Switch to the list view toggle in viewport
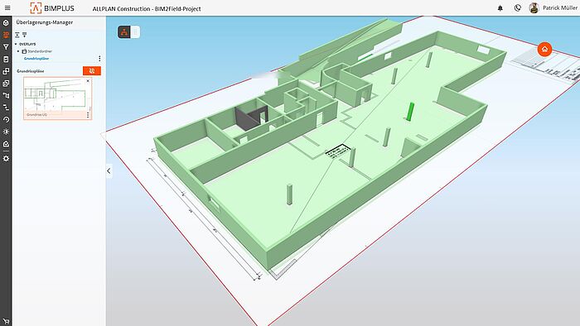Image resolution: width=580 pixels, height=326 pixels. pos(135,32)
